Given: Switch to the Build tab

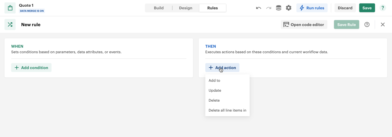Looking at the screenshot, I should [159, 8].
